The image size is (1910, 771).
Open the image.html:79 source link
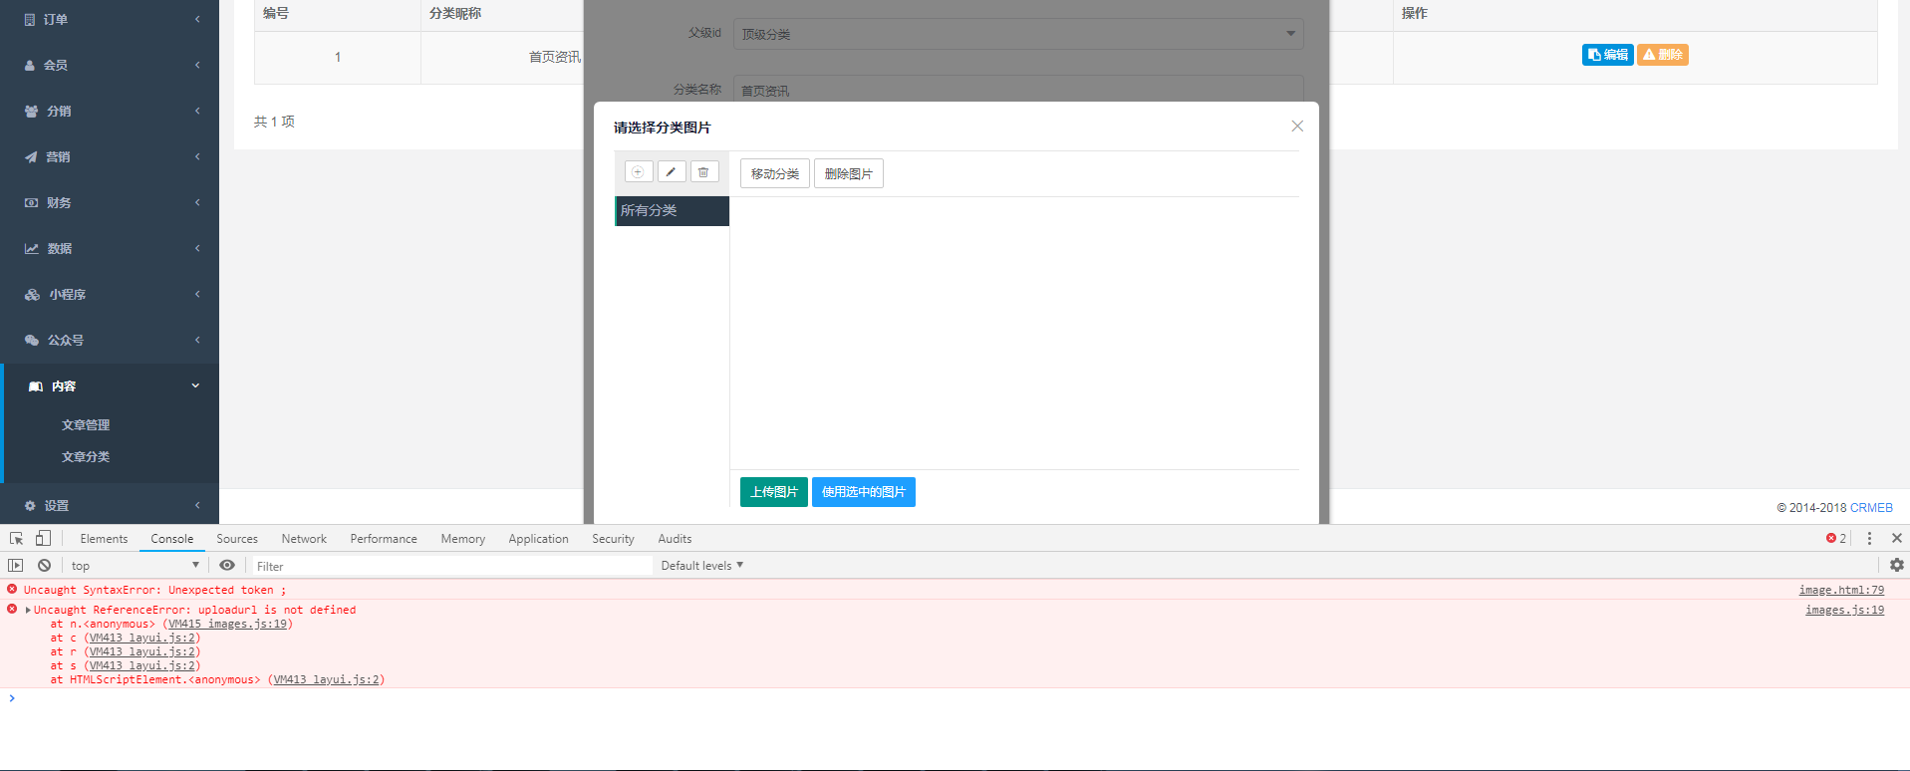1841,590
